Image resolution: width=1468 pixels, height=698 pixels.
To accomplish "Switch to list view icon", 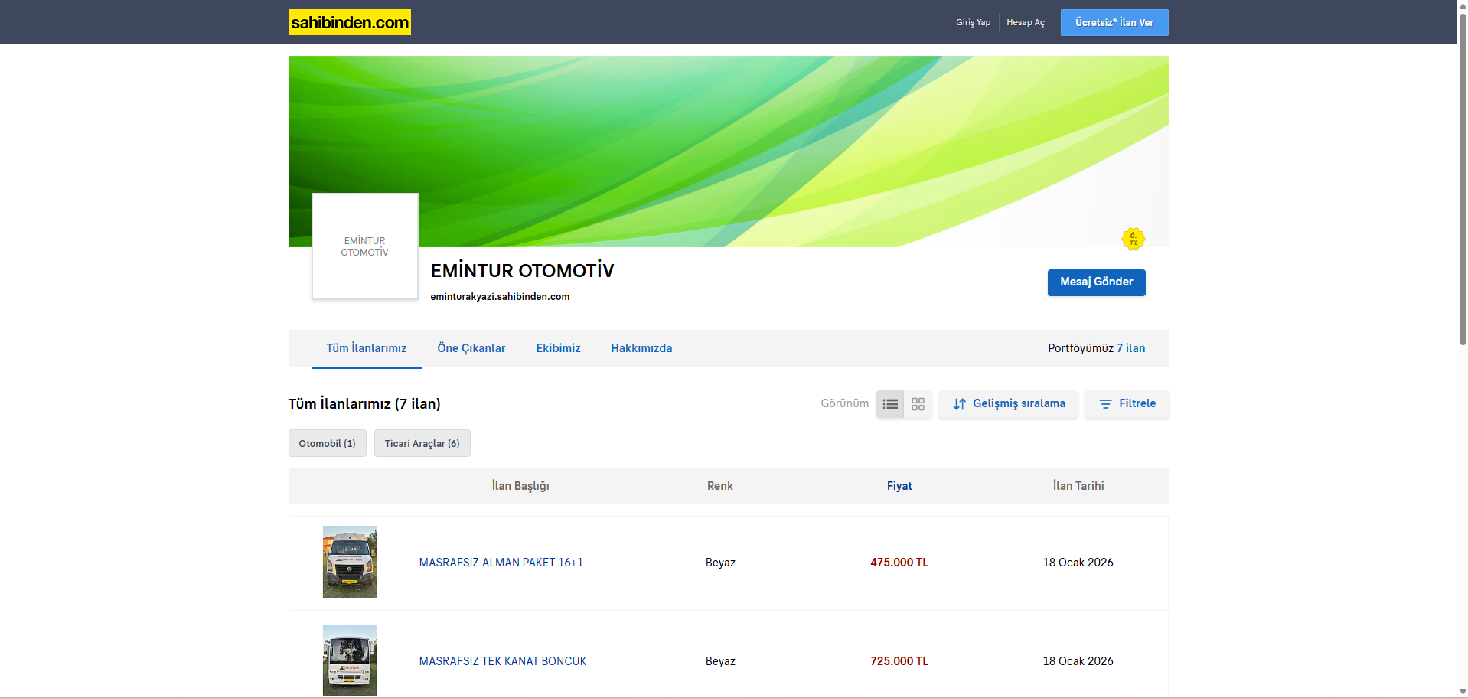I will pos(890,404).
